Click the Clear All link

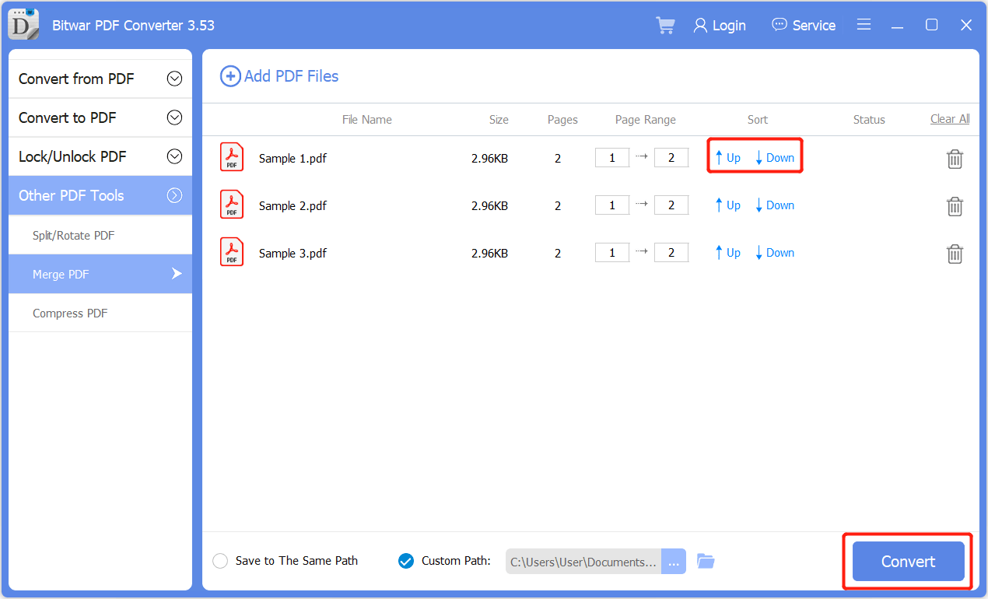(x=950, y=118)
